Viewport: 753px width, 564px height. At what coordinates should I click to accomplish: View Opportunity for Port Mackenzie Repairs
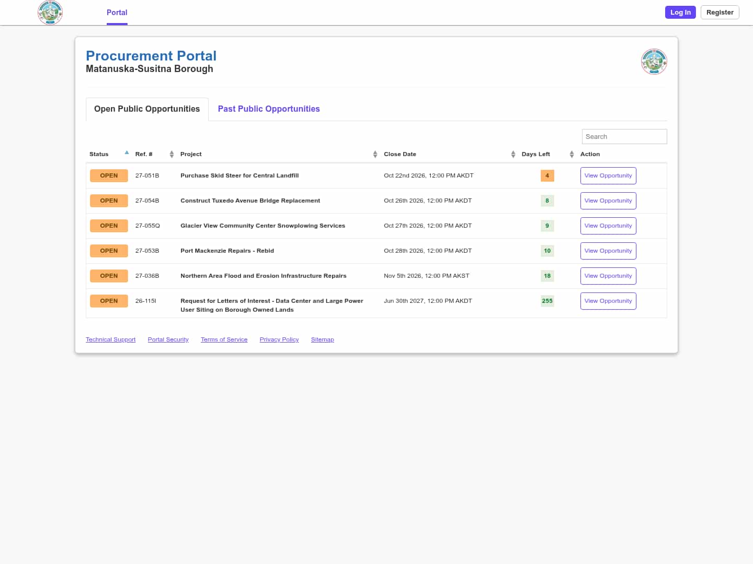coord(608,251)
